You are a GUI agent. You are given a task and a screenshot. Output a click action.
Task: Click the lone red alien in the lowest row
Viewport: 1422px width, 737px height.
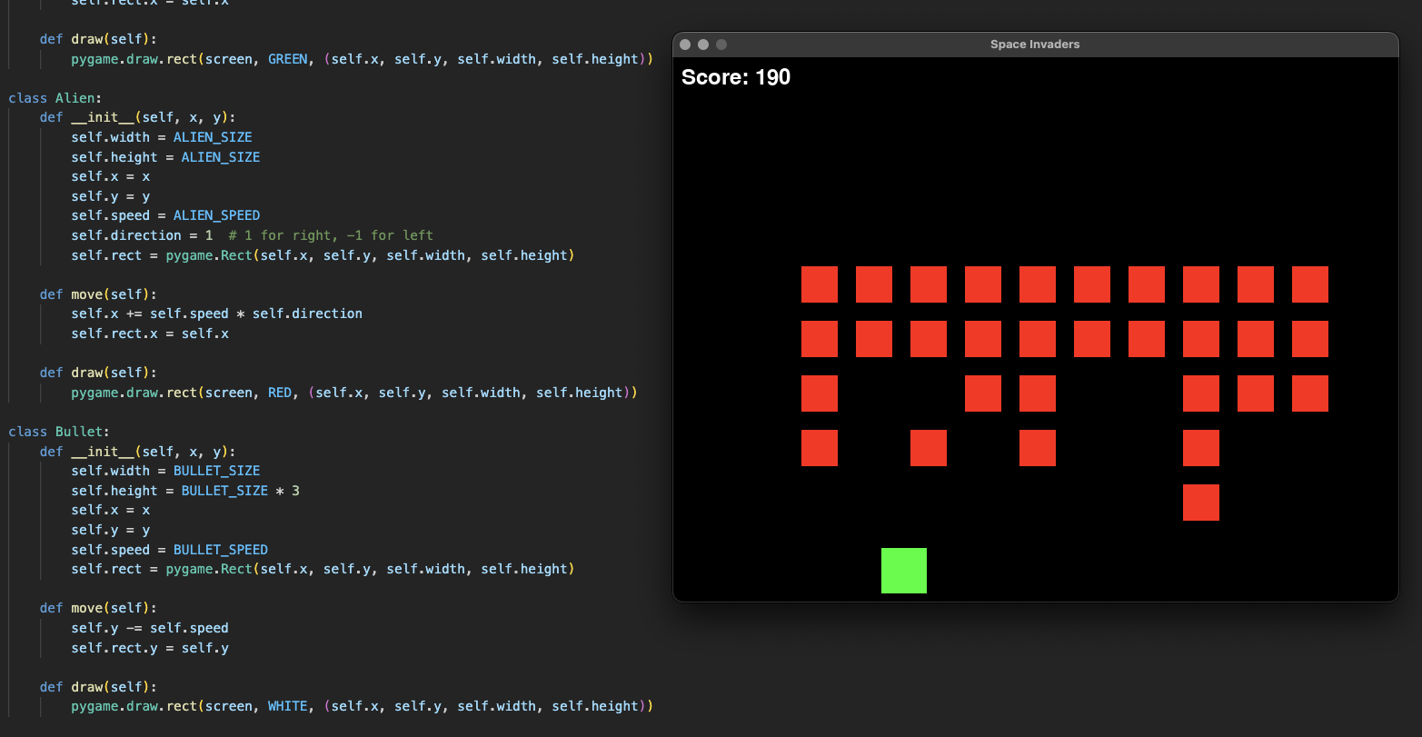pyautogui.click(x=1201, y=503)
